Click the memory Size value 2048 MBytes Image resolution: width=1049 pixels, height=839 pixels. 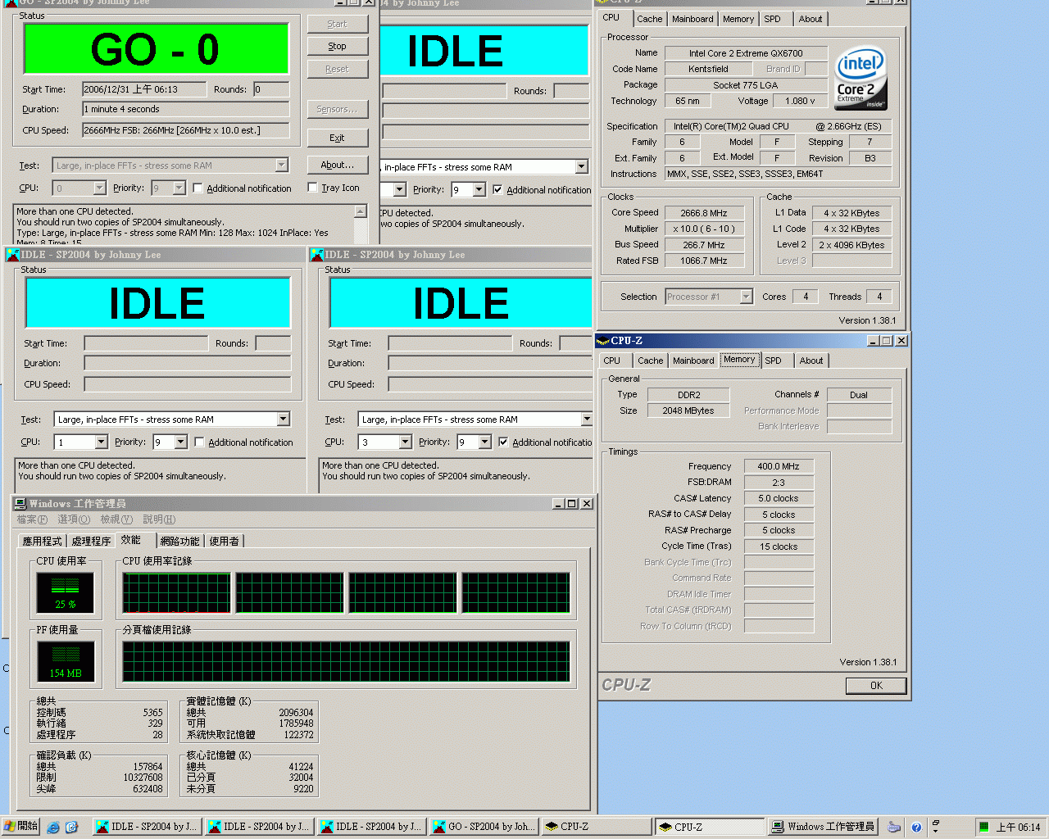click(x=688, y=410)
